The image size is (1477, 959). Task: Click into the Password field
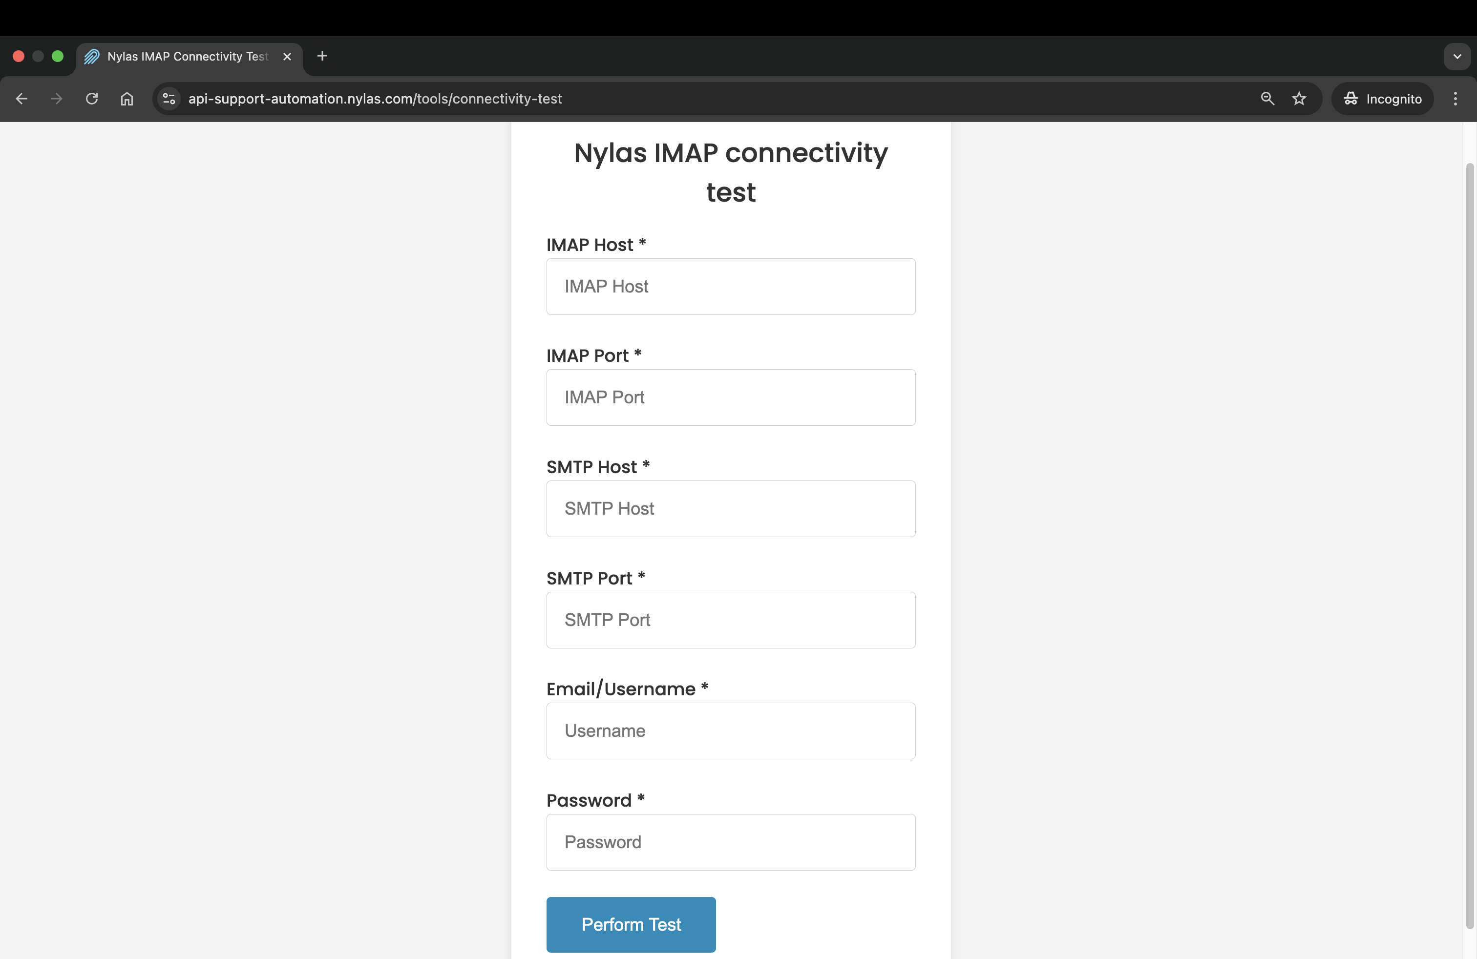coord(730,842)
